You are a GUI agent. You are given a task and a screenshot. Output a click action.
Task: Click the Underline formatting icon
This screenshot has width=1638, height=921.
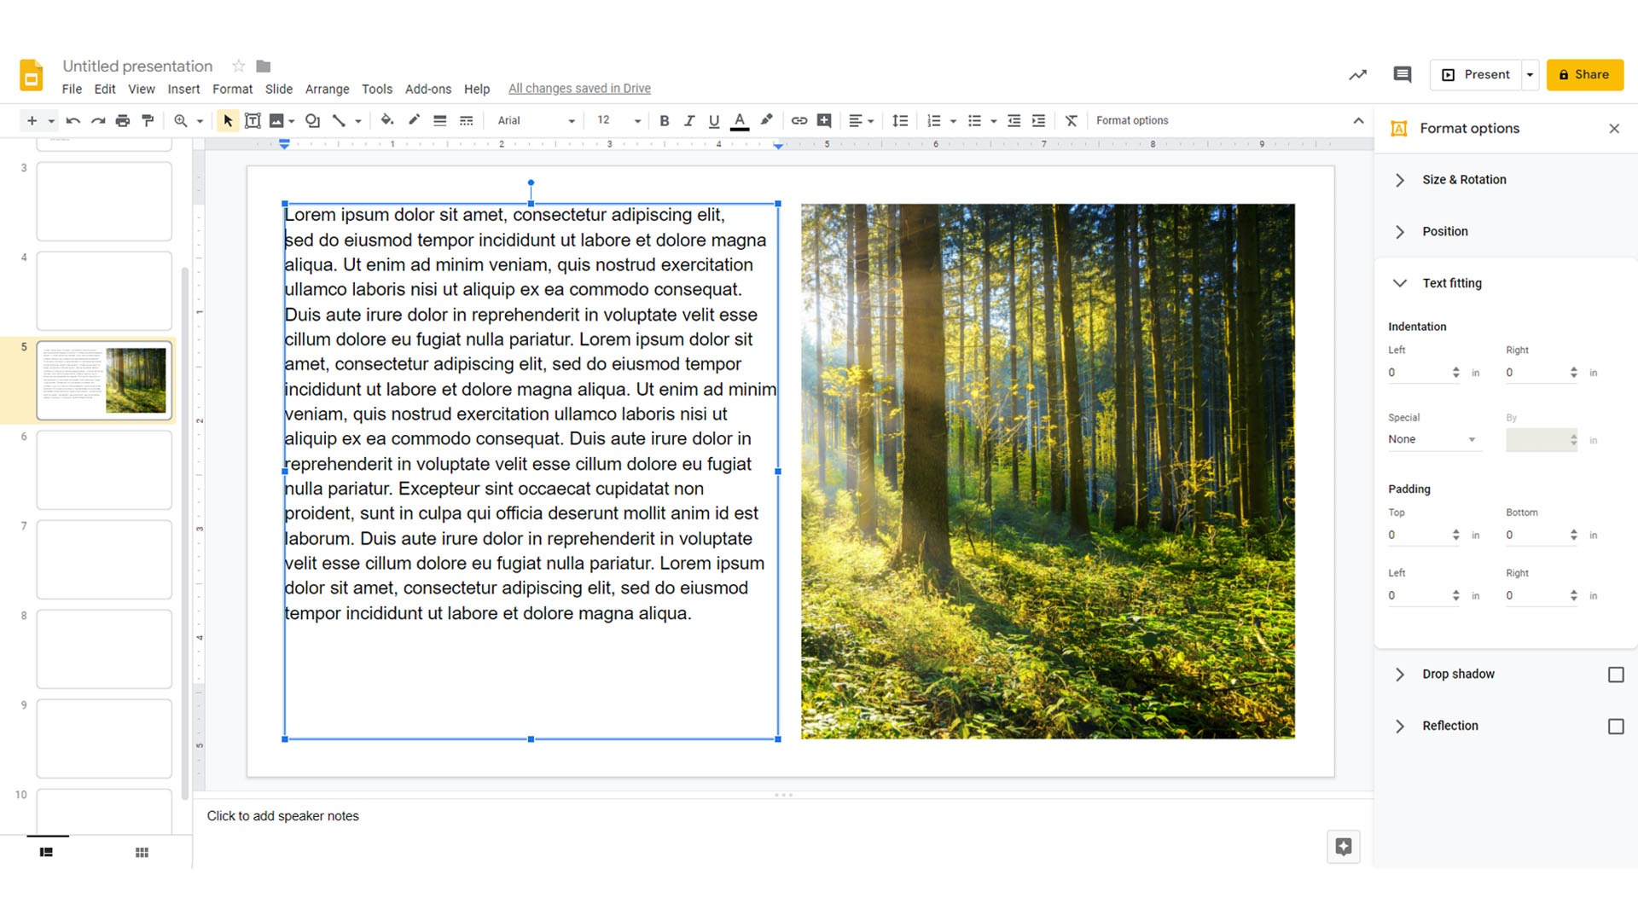point(713,120)
